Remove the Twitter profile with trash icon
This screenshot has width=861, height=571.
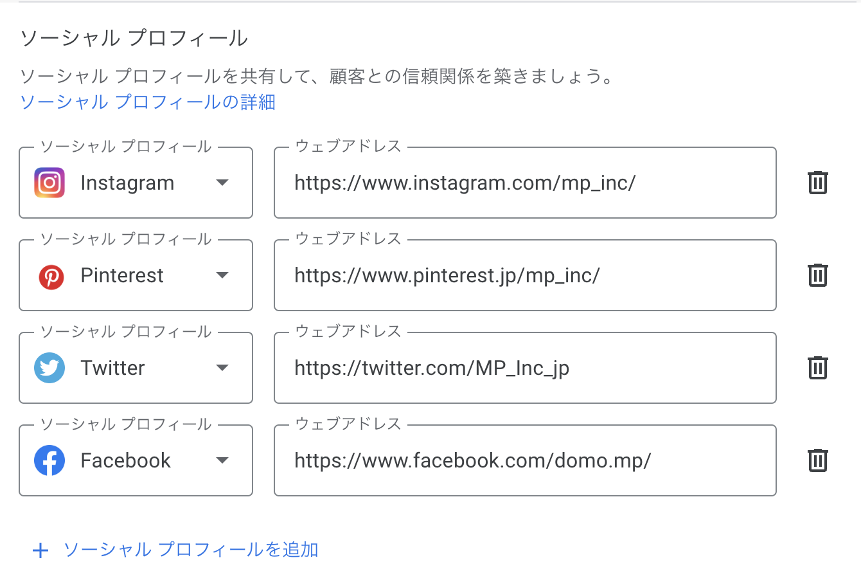tap(817, 368)
